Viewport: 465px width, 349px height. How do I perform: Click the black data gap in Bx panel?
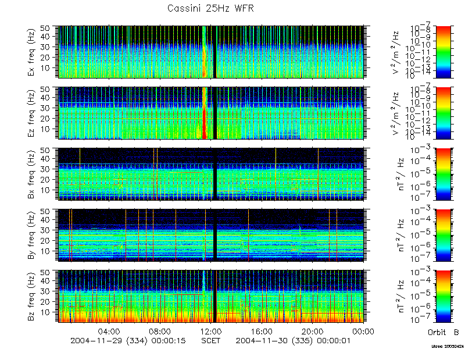coord(215,174)
